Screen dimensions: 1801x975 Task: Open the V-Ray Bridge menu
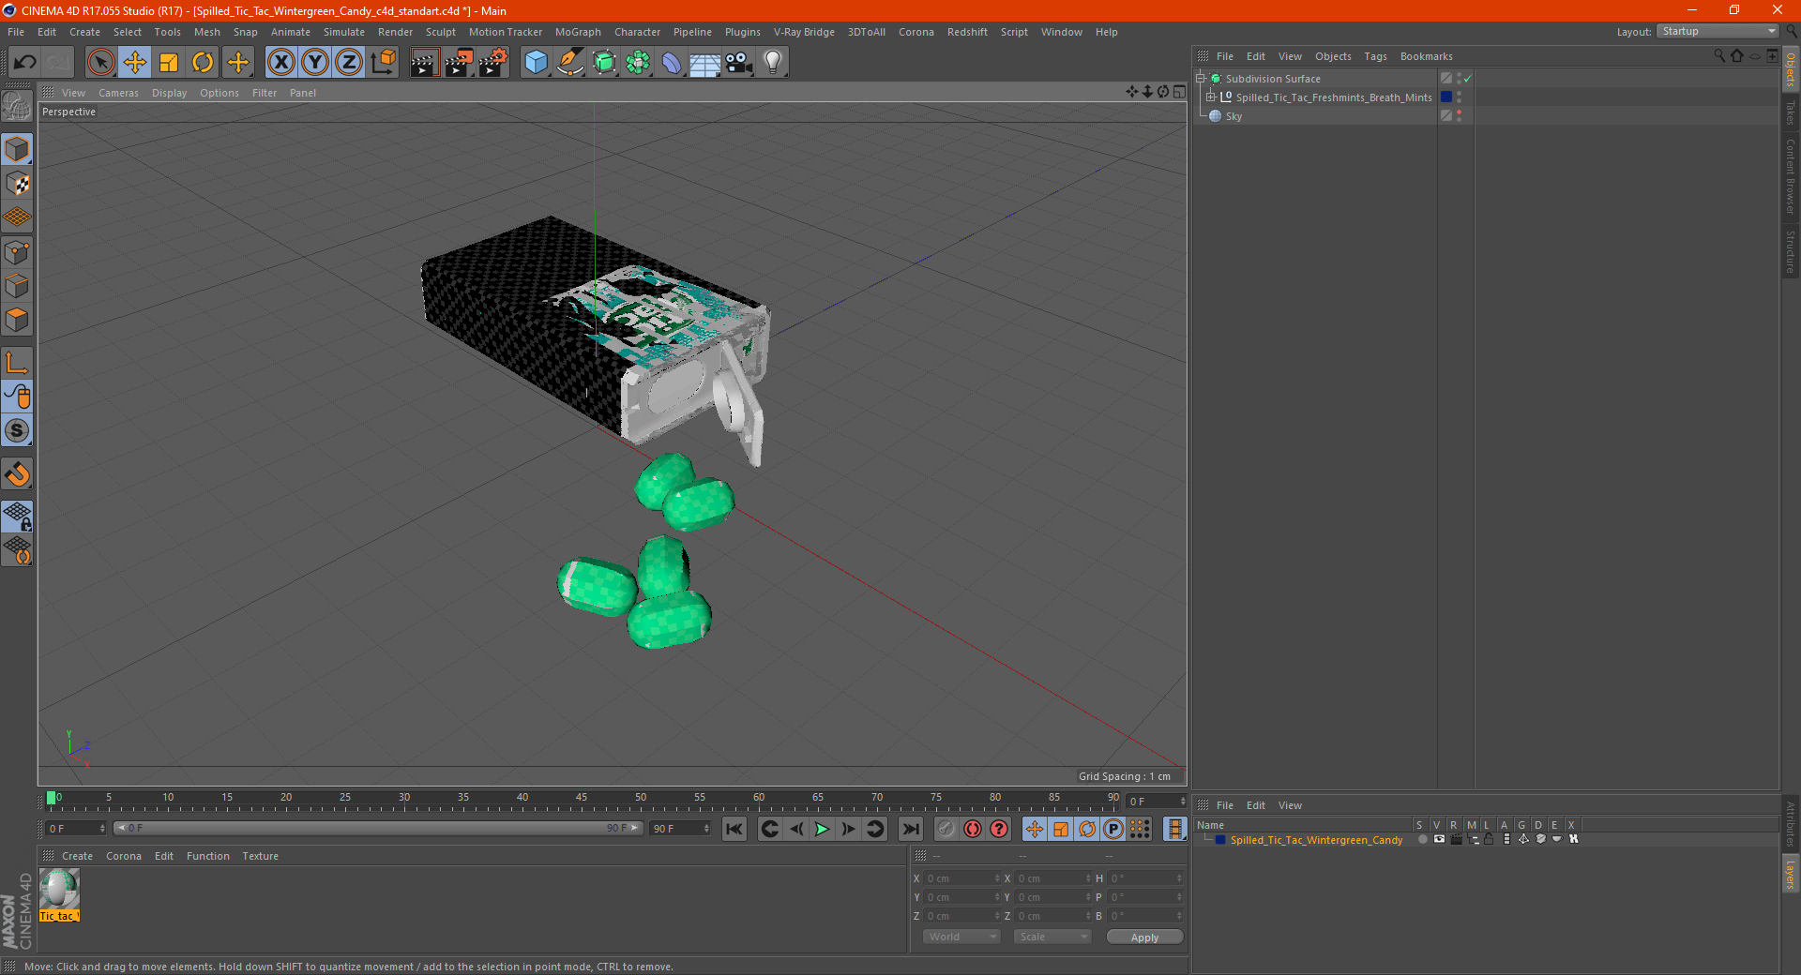(804, 32)
